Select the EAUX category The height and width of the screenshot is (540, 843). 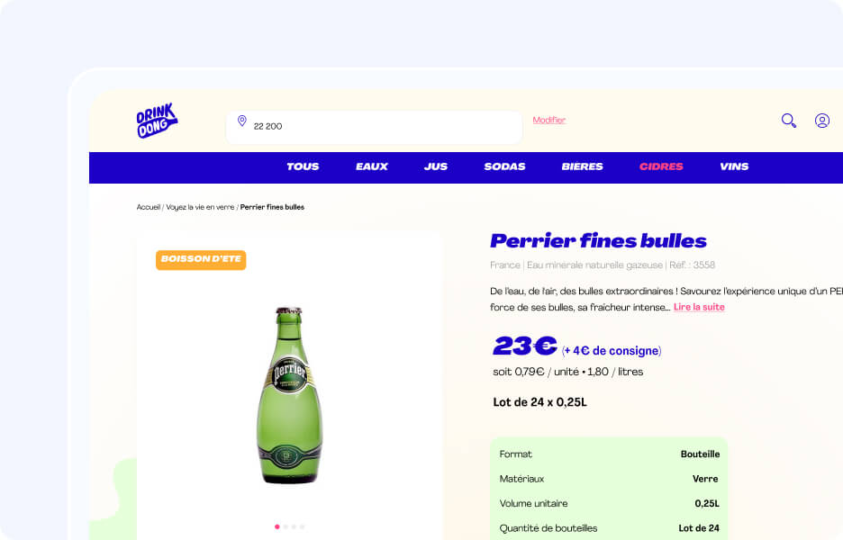click(371, 166)
